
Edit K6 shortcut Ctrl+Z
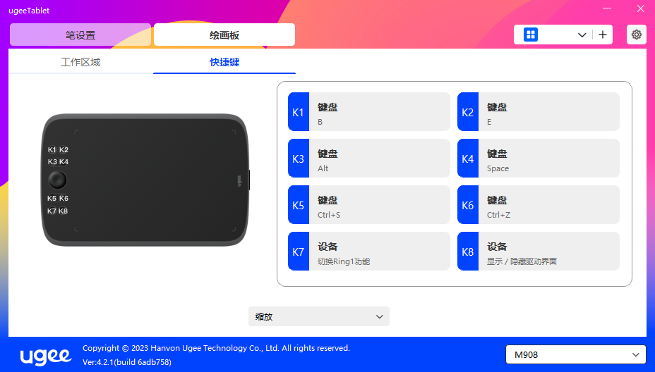pos(549,205)
